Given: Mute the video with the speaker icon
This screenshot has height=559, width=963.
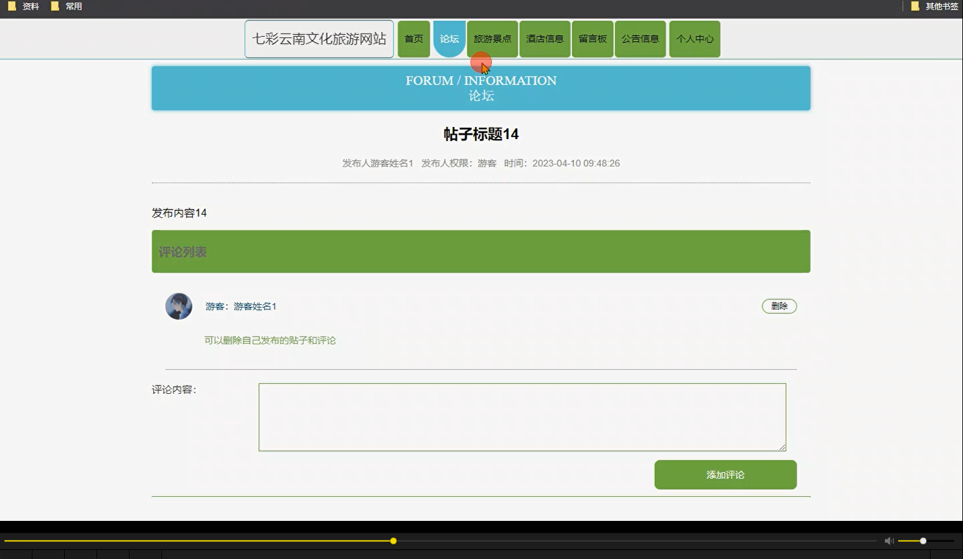Looking at the screenshot, I should click(x=889, y=541).
